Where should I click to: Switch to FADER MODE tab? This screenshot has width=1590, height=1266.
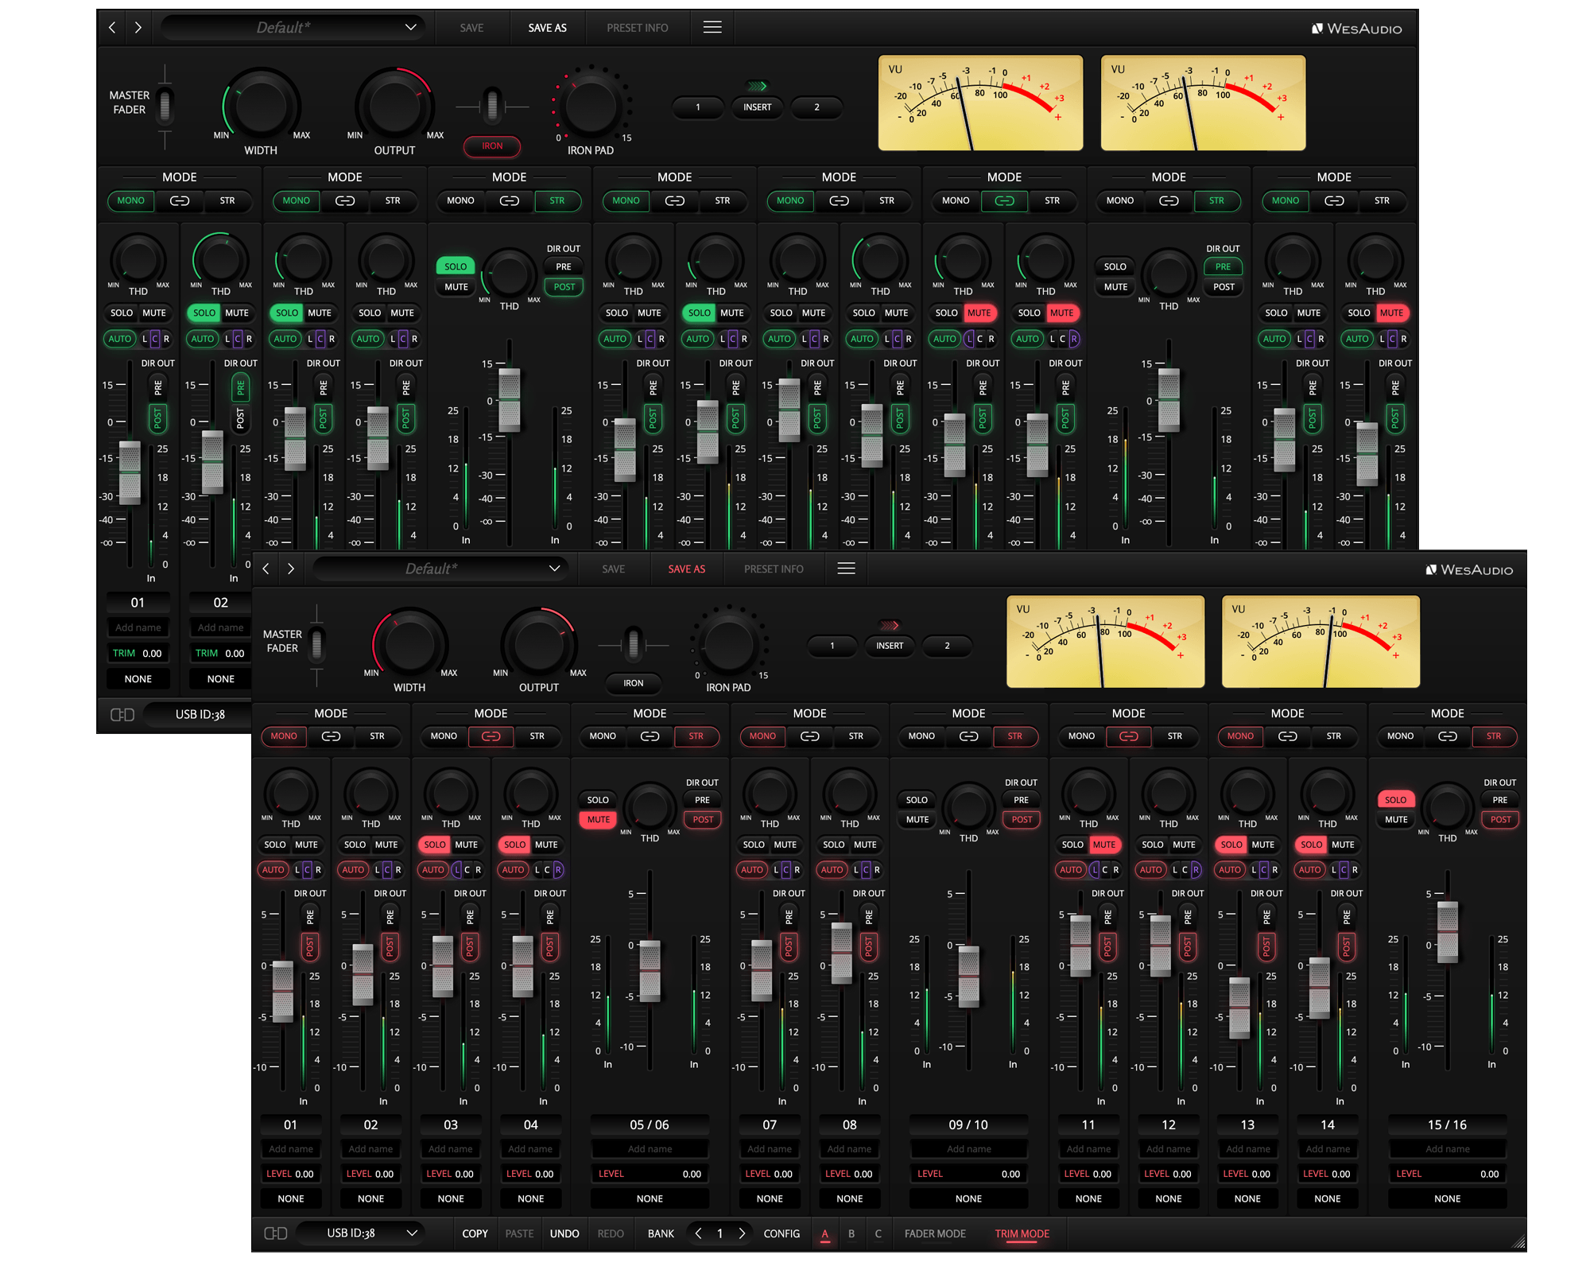(x=935, y=1233)
